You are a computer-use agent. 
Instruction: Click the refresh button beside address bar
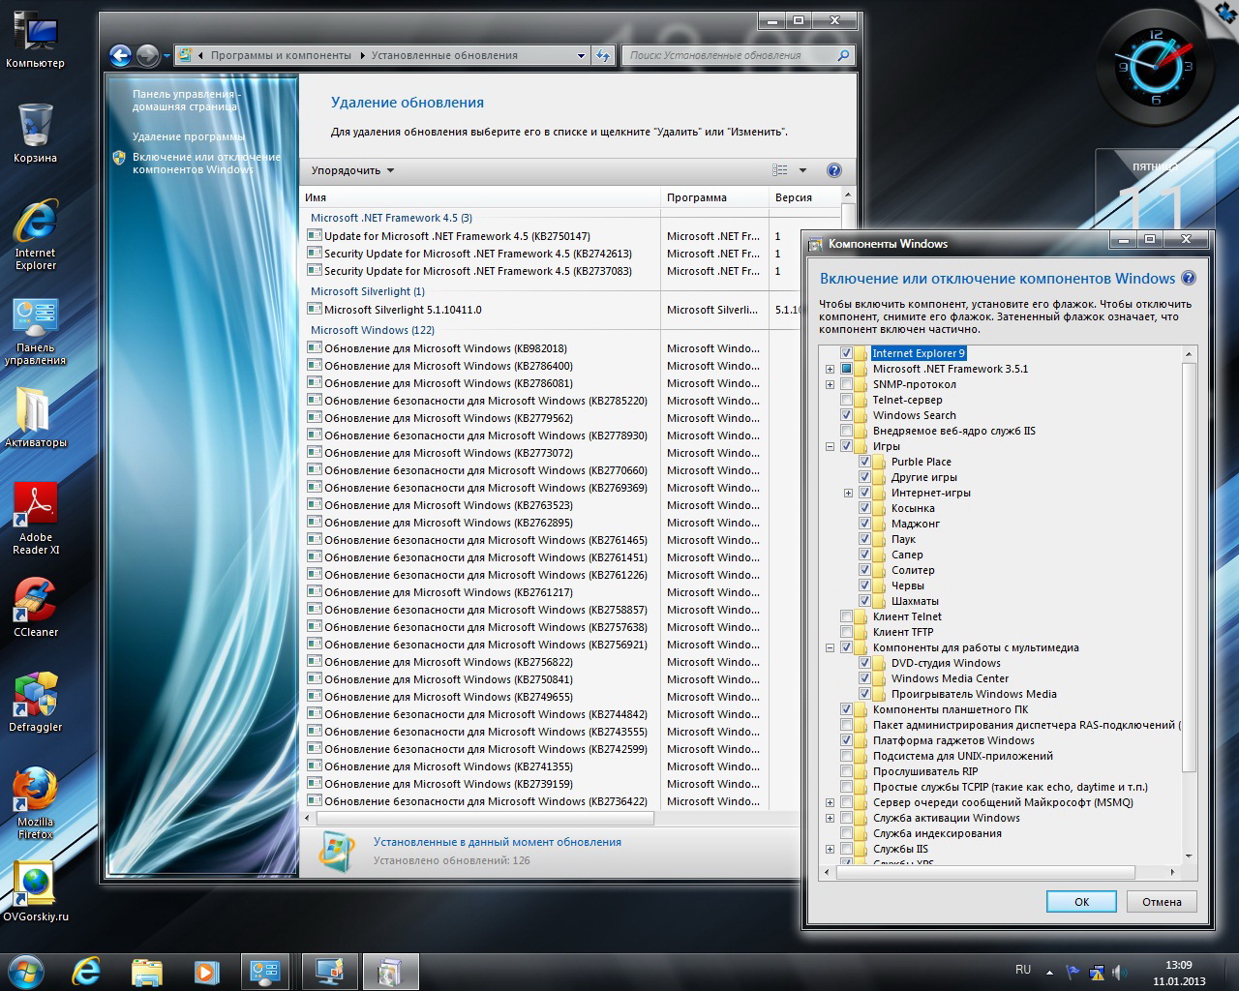603,56
